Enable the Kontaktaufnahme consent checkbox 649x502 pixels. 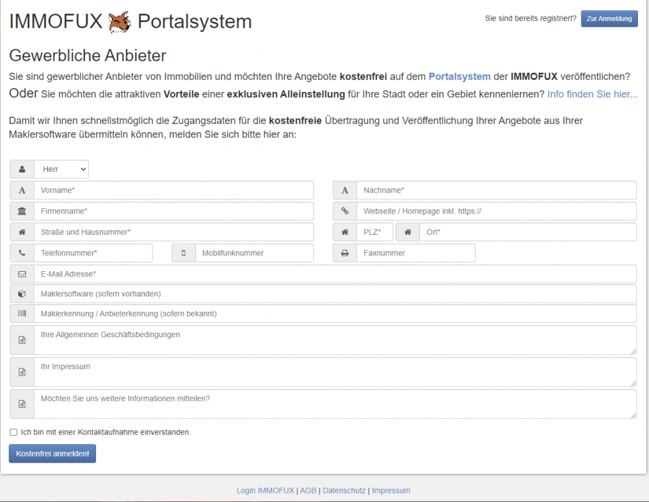[14, 432]
